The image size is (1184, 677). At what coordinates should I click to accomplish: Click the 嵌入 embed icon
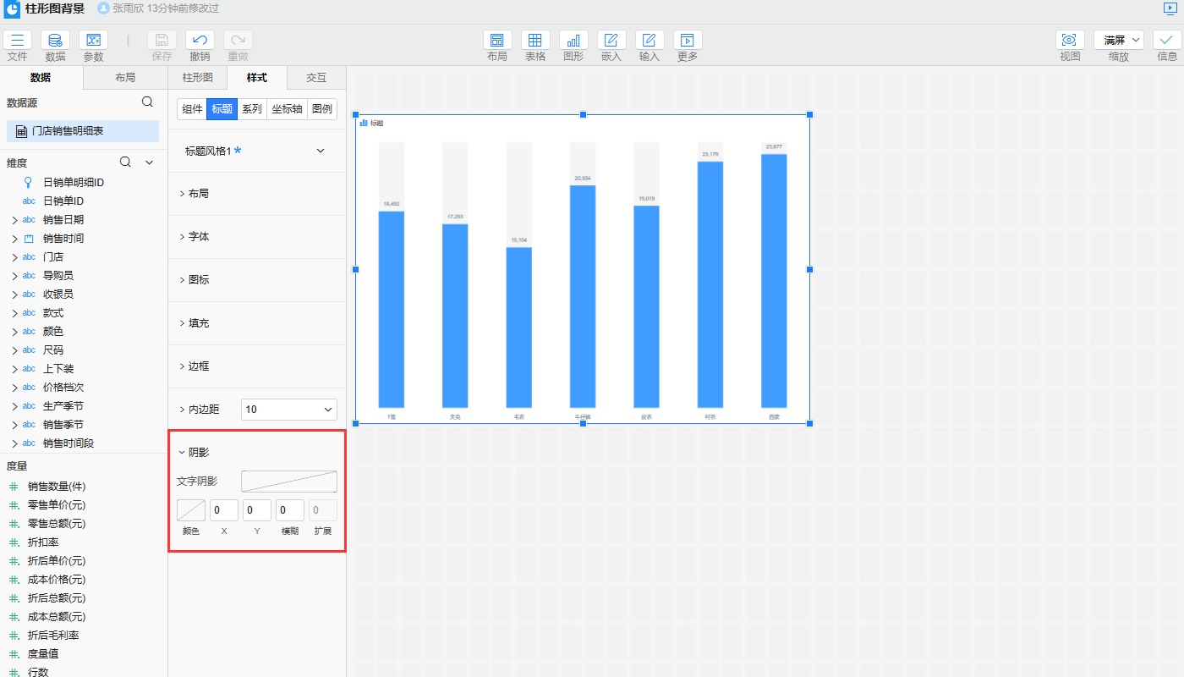(x=611, y=40)
